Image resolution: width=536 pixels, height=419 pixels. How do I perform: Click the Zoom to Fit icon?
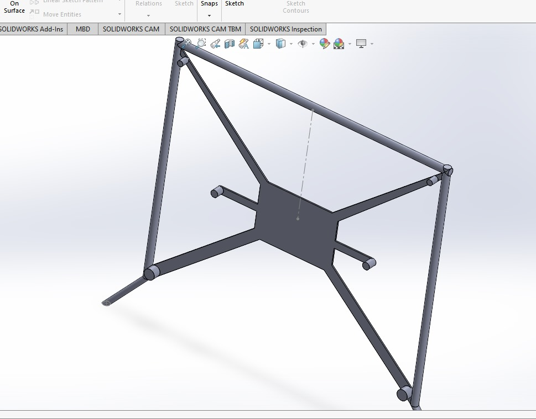click(188, 43)
